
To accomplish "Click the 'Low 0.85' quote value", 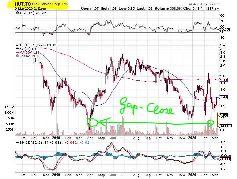I will click(126, 8).
